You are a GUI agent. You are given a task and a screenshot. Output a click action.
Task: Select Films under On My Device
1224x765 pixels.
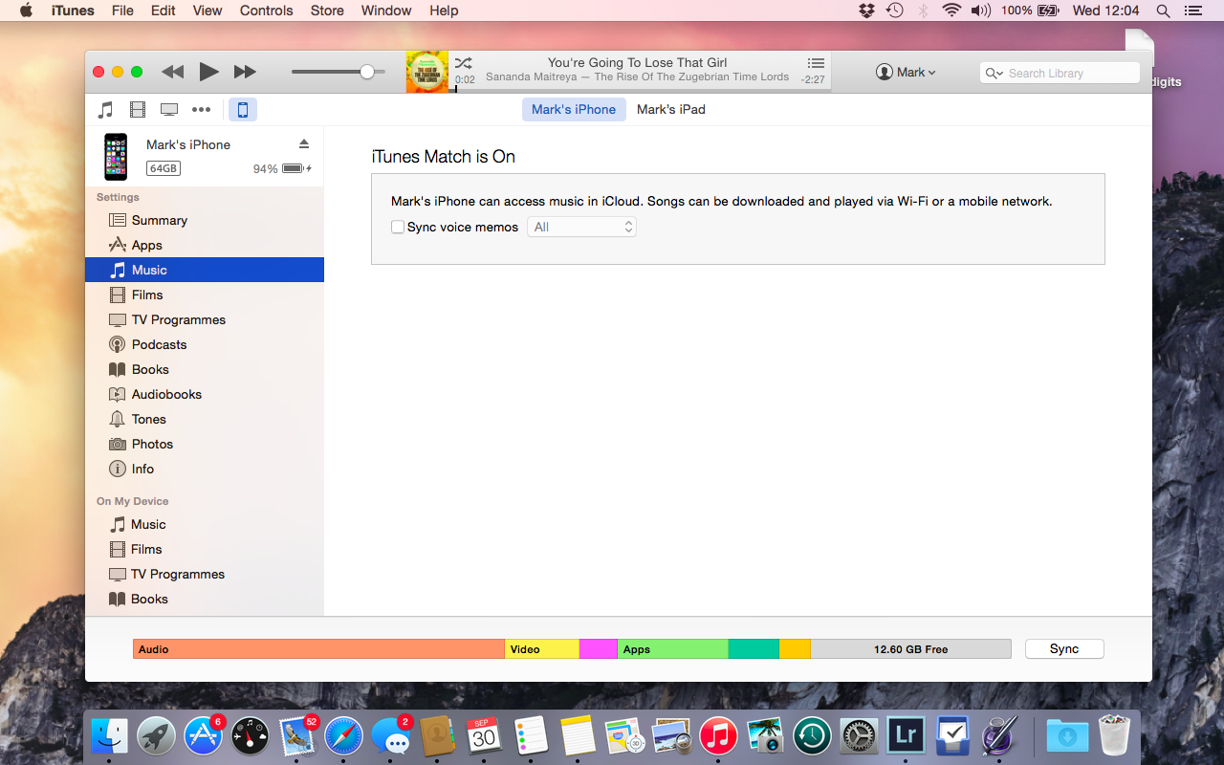click(x=205, y=549)
